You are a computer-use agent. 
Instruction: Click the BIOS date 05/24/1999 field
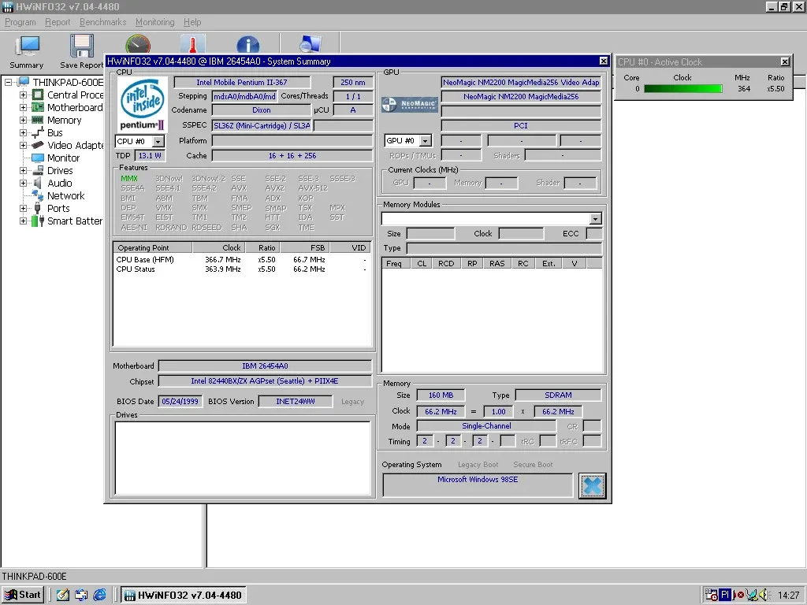pos(180,401)
